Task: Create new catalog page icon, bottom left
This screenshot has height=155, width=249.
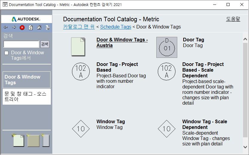Action: coord(18,140)
